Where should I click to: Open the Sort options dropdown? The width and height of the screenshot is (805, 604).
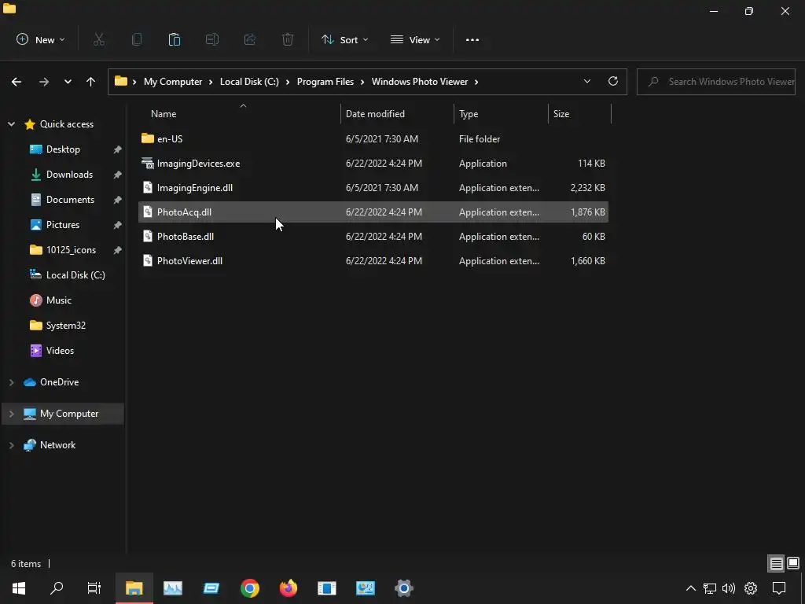[x=344, y=39]
